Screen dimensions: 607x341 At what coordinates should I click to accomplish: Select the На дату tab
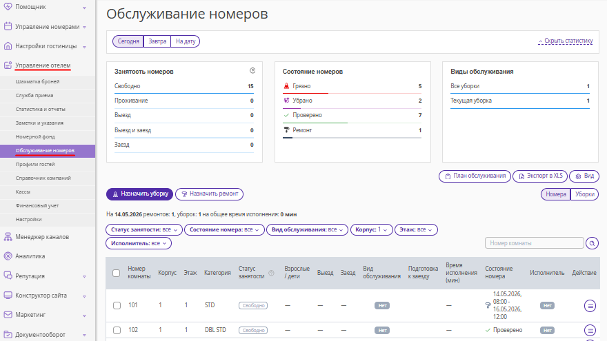click(186, 41)
